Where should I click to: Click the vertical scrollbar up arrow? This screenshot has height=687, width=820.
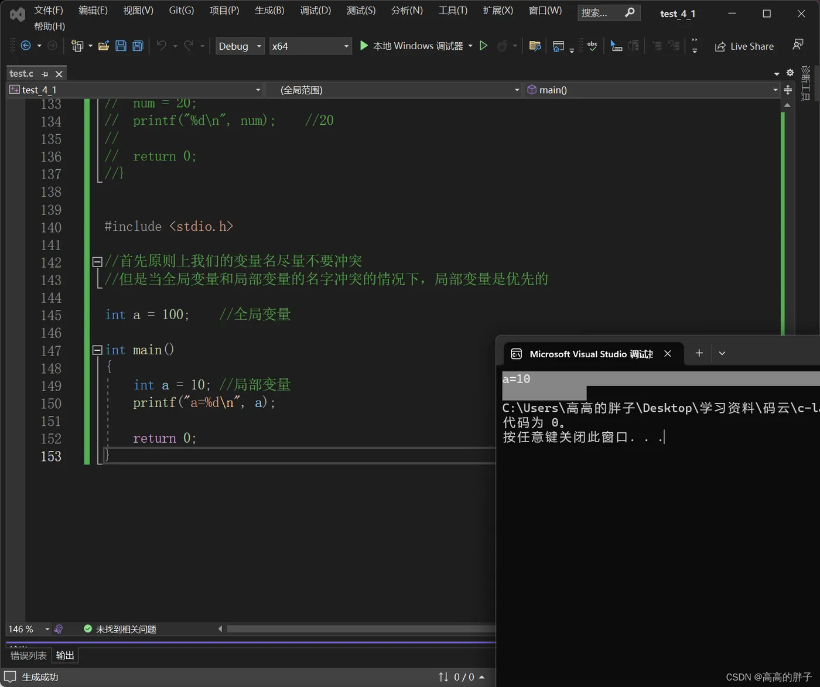click(787, 105)
